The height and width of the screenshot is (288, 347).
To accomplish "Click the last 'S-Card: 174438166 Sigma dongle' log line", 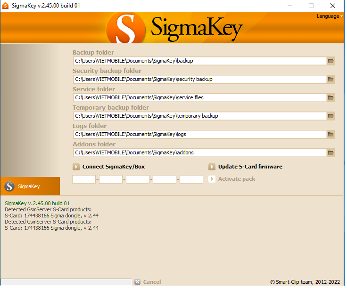I will pos(51,228).
